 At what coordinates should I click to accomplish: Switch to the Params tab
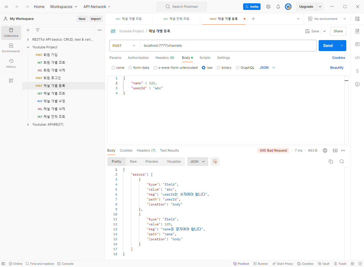pos(115,58)
